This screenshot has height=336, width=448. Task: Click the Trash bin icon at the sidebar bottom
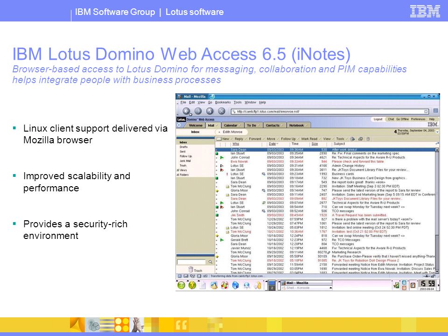(x=191, y=269)
